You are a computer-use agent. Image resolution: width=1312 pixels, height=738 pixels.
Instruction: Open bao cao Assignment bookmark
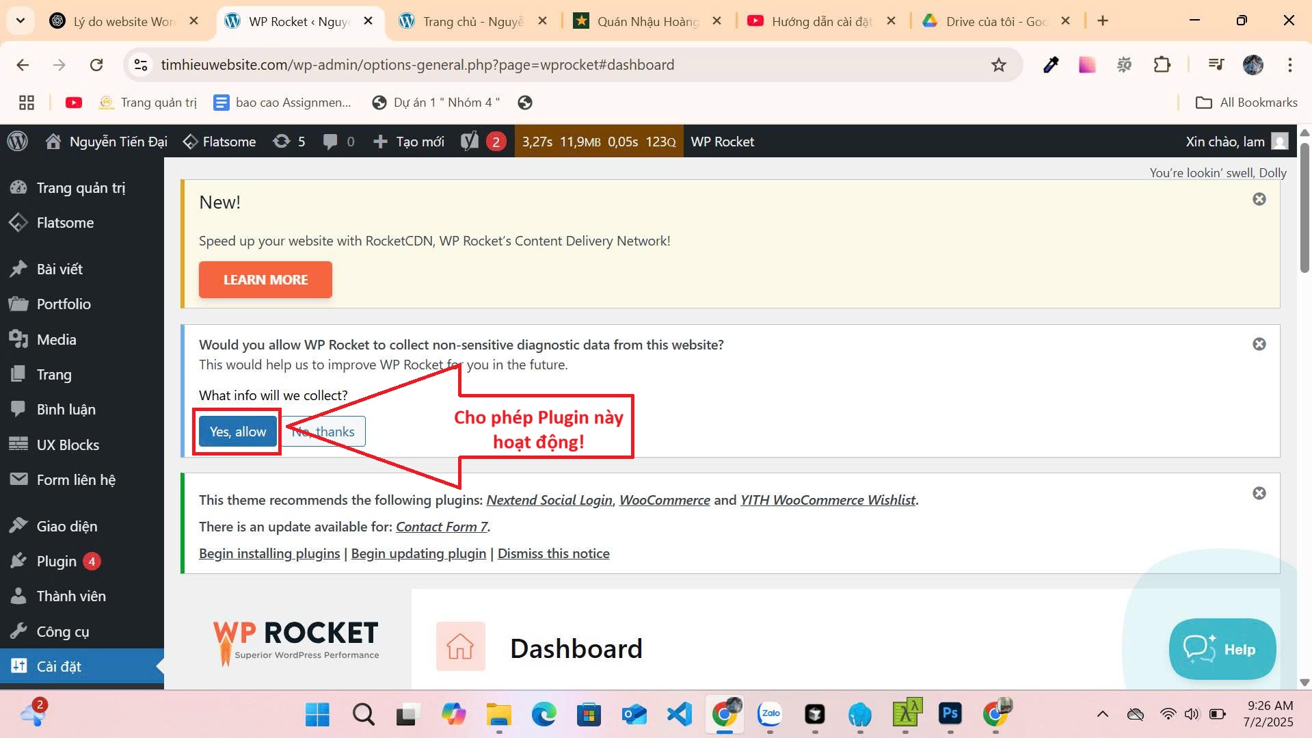(x=282, y=103)
